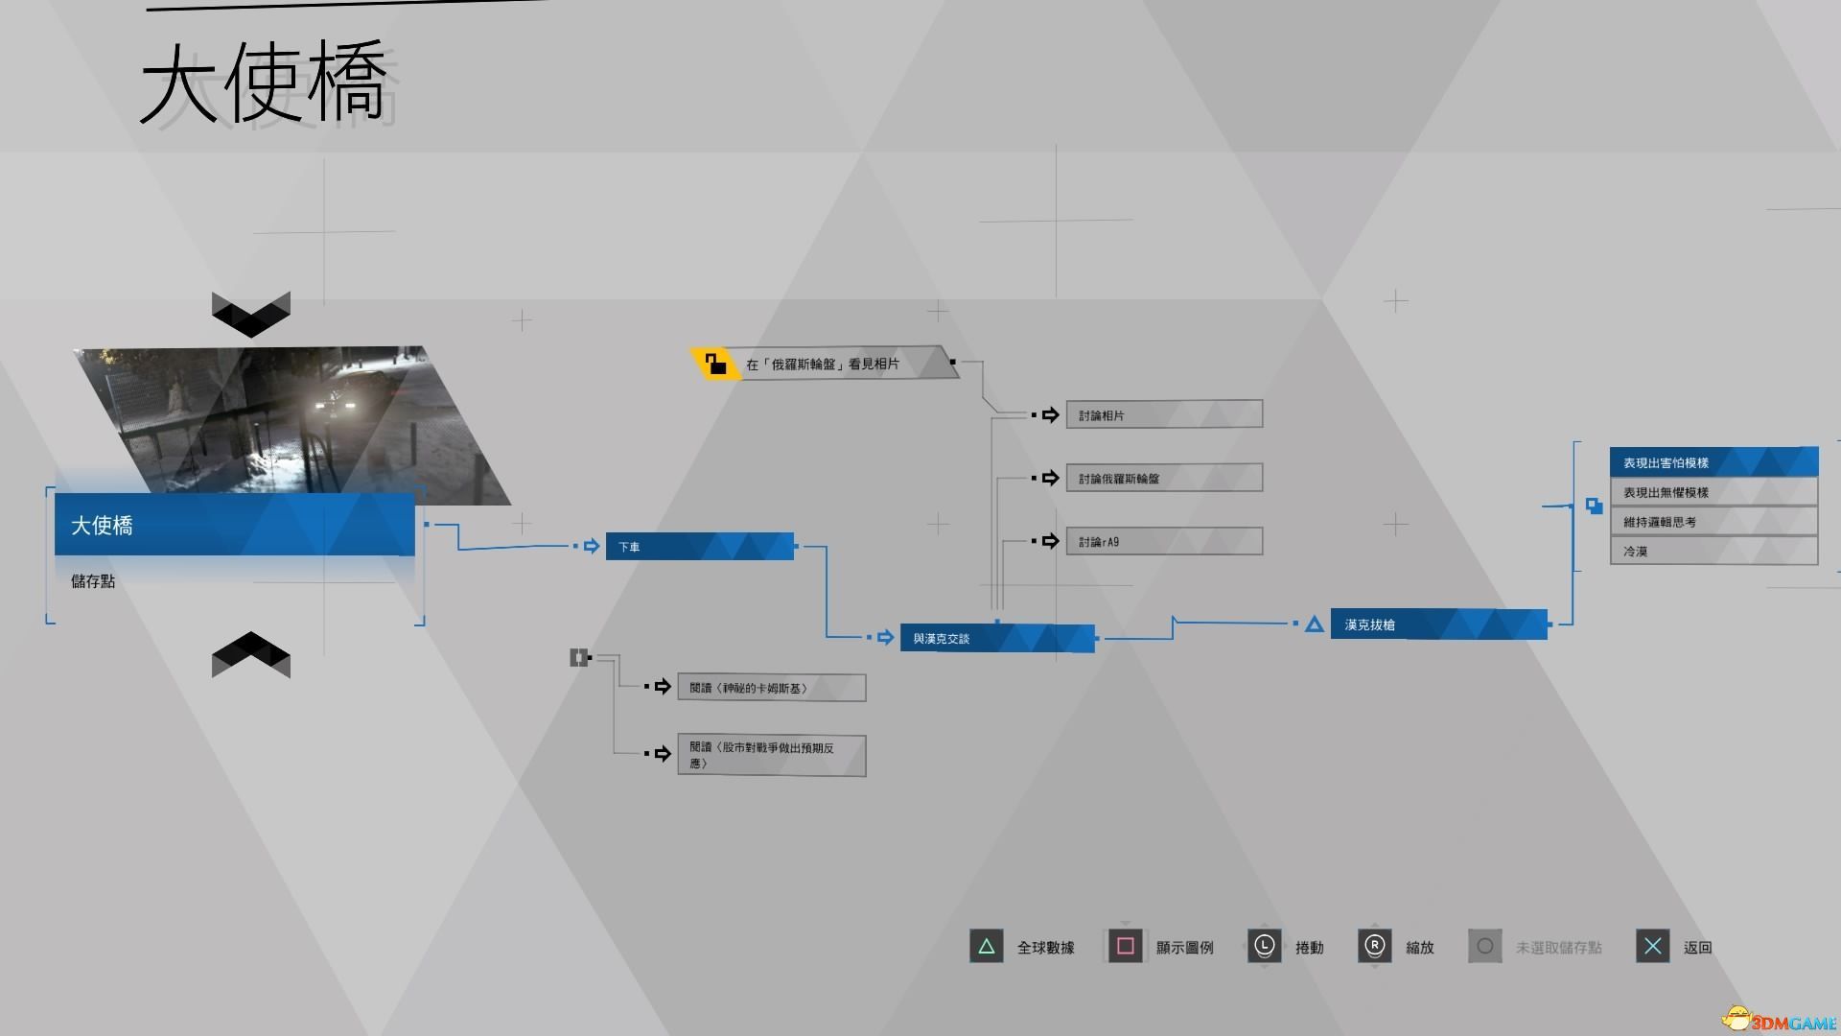Click the 返回 X icon

click(x=1654, y=945)
